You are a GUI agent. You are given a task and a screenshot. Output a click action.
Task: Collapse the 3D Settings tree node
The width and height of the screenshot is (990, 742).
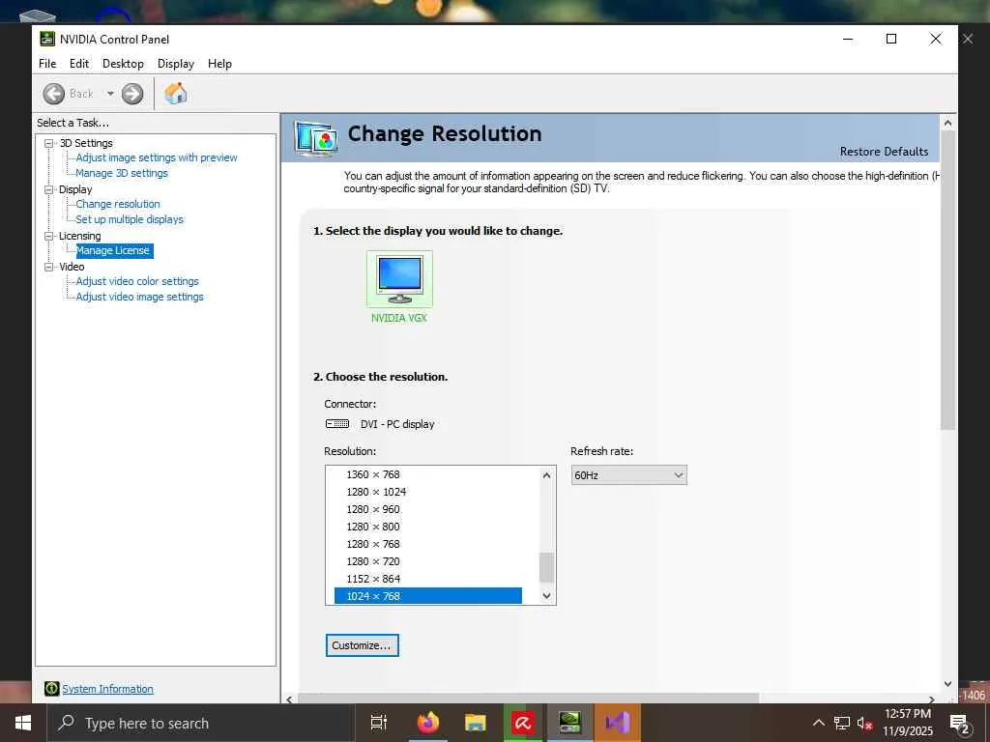tap(48, 143)
